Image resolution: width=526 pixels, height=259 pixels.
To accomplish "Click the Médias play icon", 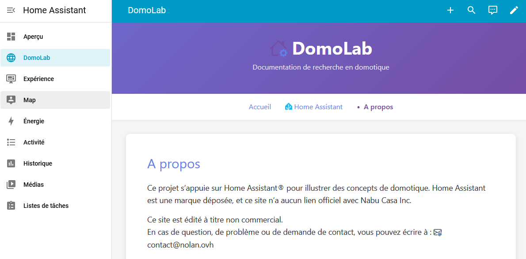I will tap(11, 185).
